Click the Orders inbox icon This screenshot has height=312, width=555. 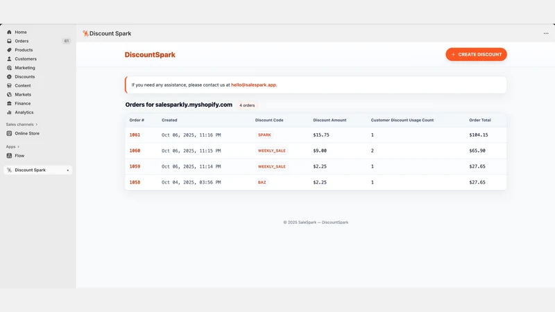[9, 41]
